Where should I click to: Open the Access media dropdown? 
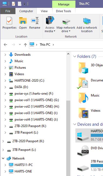50,24
